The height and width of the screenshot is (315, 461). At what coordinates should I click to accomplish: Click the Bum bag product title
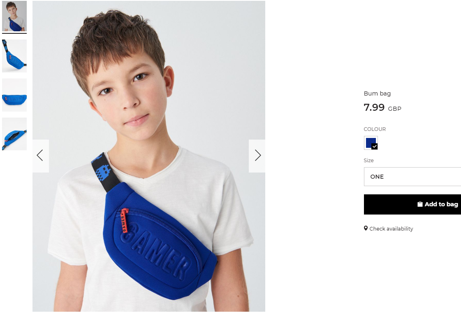coord(377,93)
